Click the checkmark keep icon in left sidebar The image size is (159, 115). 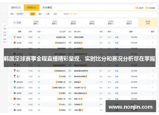(x=5, y=25)
